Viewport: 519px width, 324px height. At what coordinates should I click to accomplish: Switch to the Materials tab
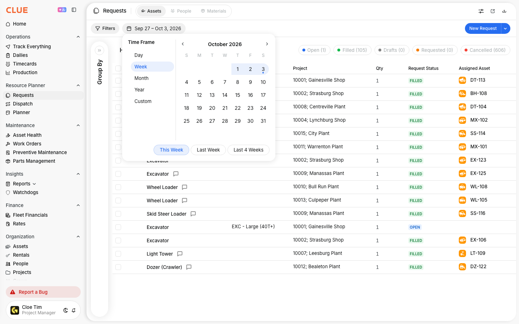pos(214,11)
